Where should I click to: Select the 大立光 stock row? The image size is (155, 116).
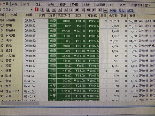[x=78, y=56]
